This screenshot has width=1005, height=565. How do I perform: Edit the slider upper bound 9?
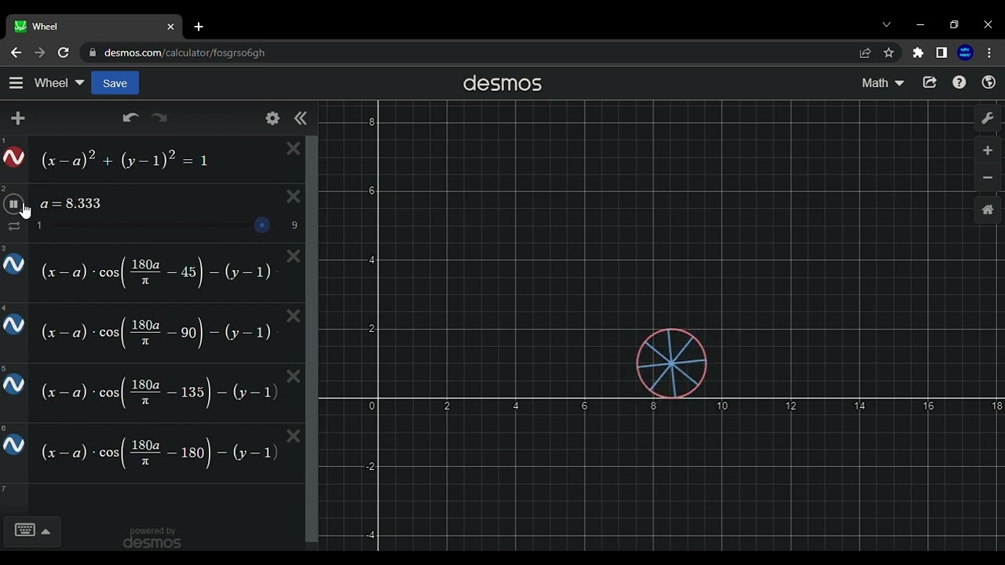[x=294, y=225]
